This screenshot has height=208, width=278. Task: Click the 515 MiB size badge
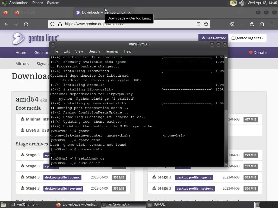point(251,177)
